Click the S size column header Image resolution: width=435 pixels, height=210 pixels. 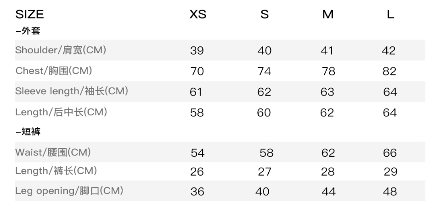(x=264, y=15)
